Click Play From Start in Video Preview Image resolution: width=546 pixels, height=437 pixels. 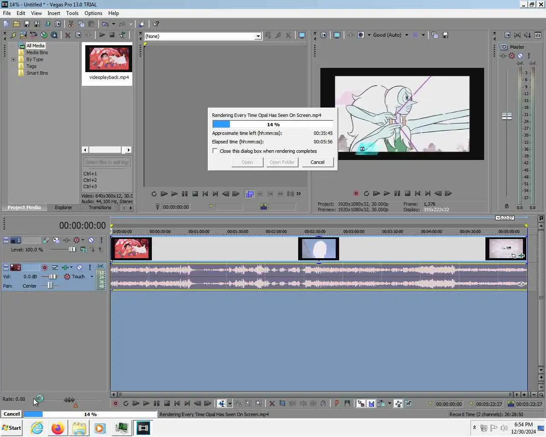[x=376, y=193]
